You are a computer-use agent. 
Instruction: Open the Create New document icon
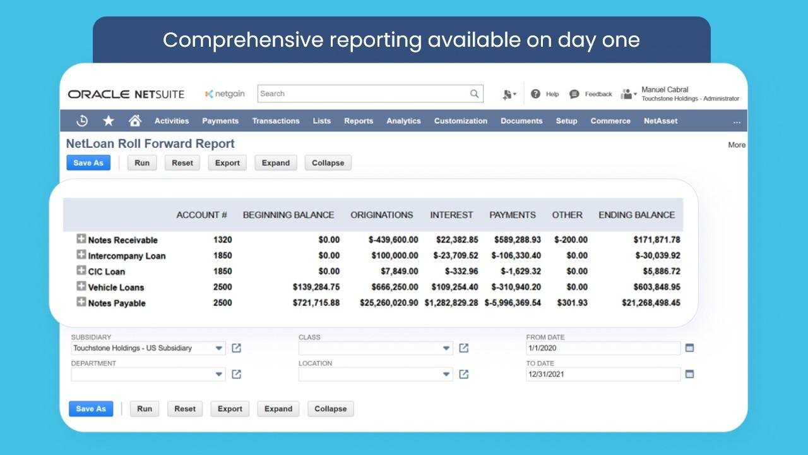click(x=509, y=94)
